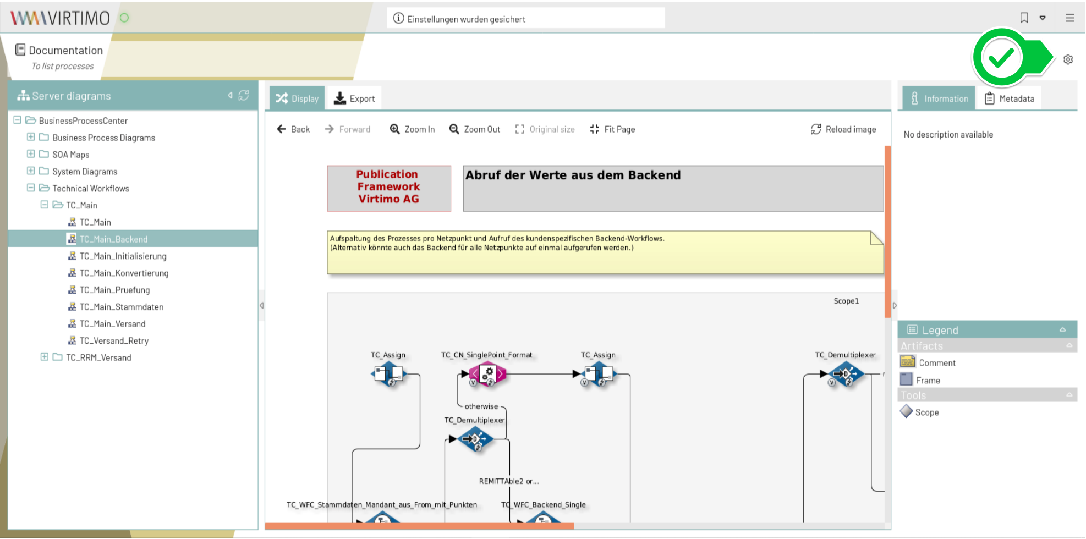Click the Back navigation arrow
This screenshot has width=1086, height=539.
point(281,129)
